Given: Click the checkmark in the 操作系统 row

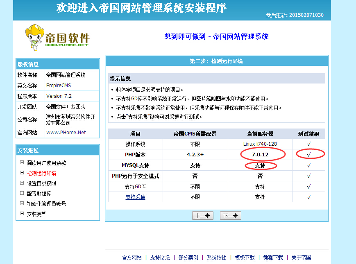Looking at the screenshot, I should point(309,144).
